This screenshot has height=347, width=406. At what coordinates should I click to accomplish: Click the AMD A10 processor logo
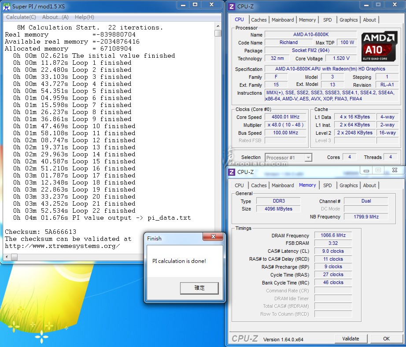click(x=379, y=46)
